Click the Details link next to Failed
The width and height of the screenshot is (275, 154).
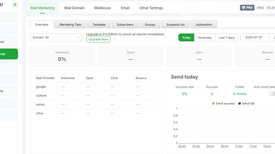[242, 94]
